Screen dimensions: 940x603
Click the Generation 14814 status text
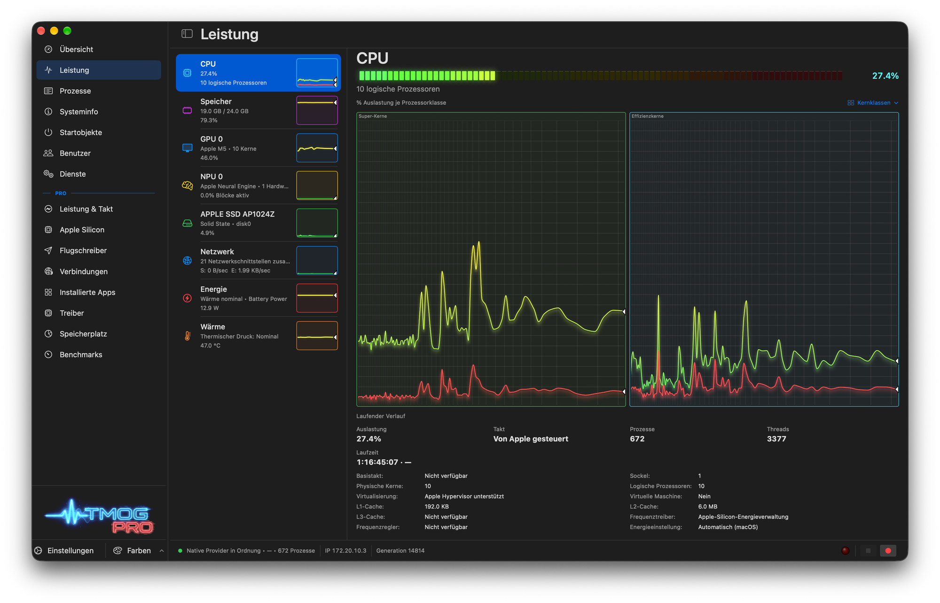[x=400, y=550]
